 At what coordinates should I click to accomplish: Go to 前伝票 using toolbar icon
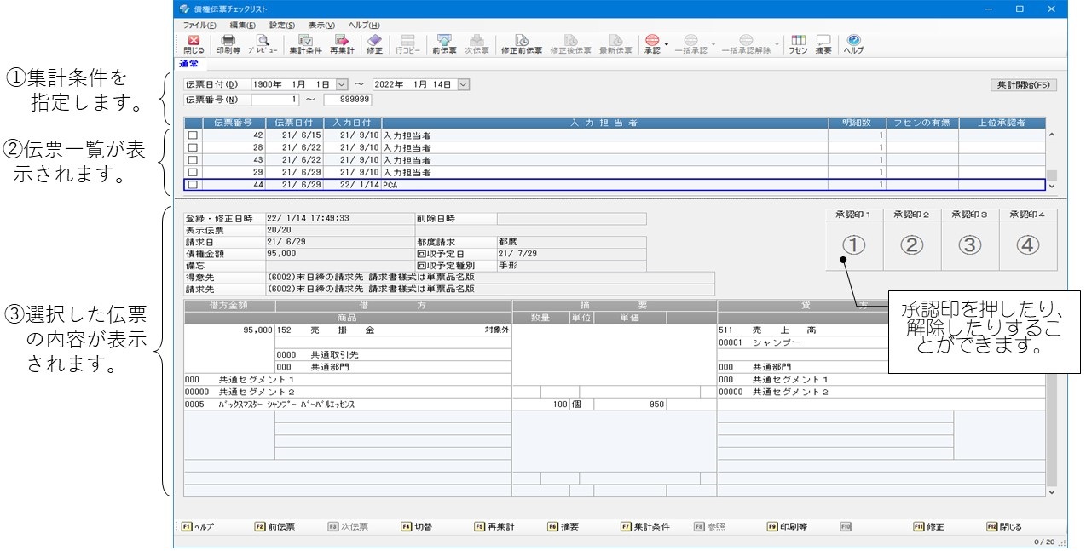pos(444,44)
